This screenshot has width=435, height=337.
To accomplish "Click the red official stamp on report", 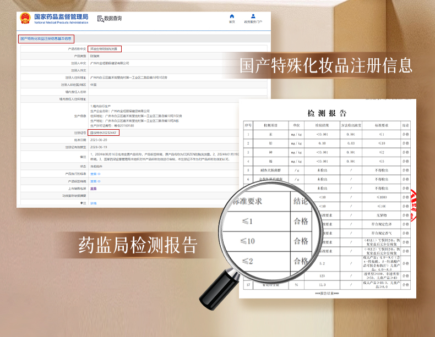I will (413, 206).
